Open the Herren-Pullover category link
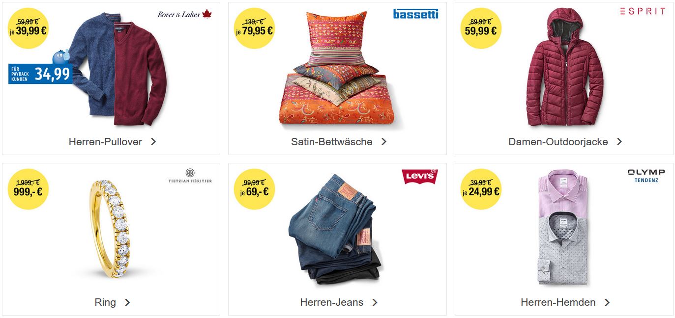 click(105, 142)
